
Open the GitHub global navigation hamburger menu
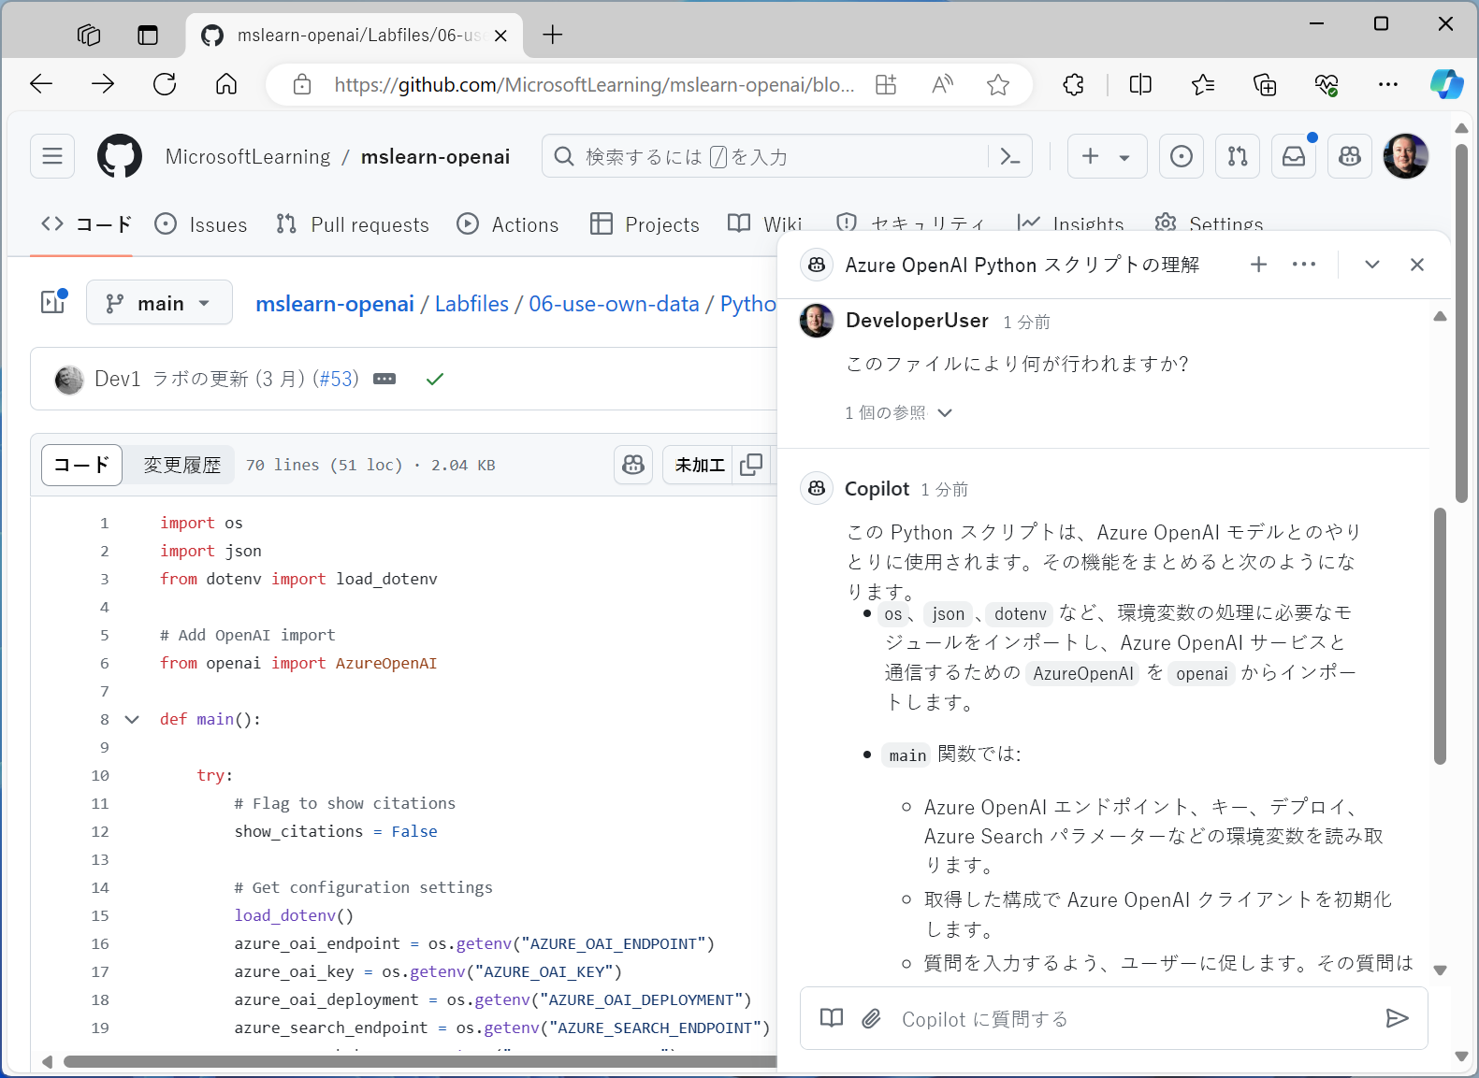tap(52, 156)
